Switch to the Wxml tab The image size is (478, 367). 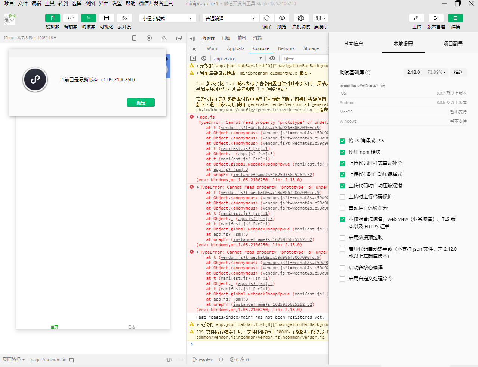click(x=212, y=48)
